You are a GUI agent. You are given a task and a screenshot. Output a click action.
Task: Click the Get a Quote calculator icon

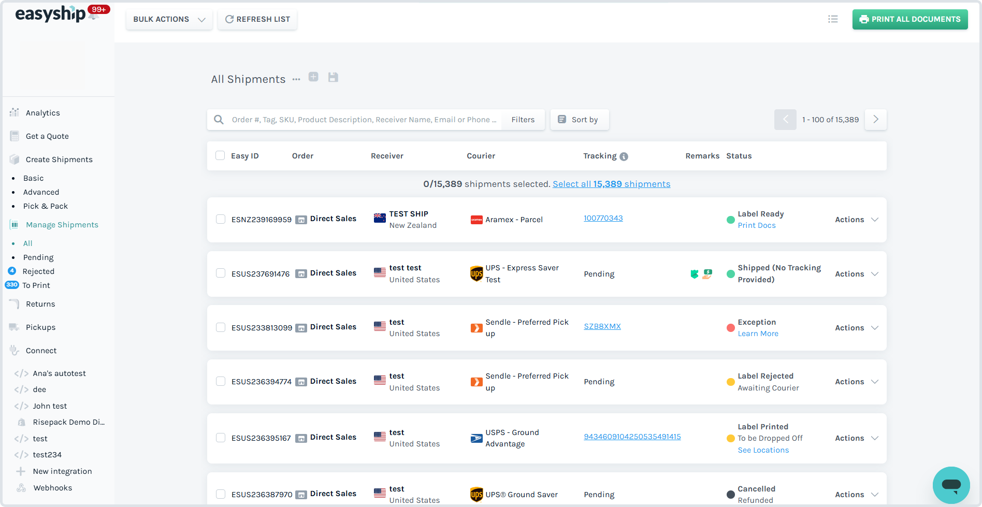[x=15, y=136]
